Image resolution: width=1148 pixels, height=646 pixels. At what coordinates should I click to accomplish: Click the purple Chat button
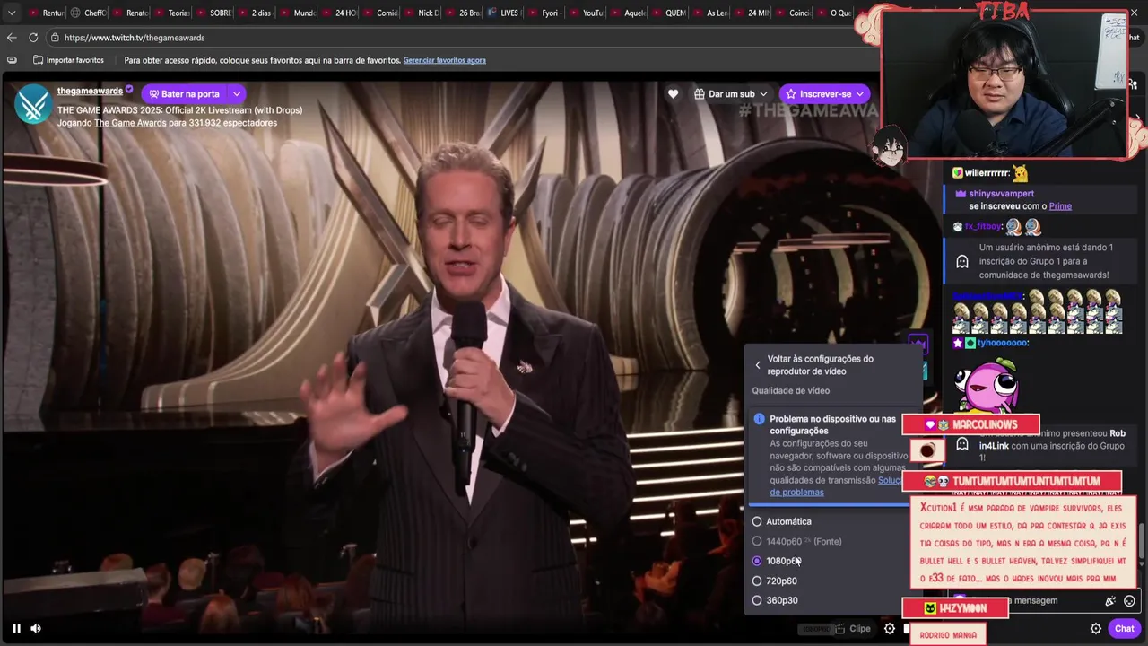click(x=1125, y=628)
